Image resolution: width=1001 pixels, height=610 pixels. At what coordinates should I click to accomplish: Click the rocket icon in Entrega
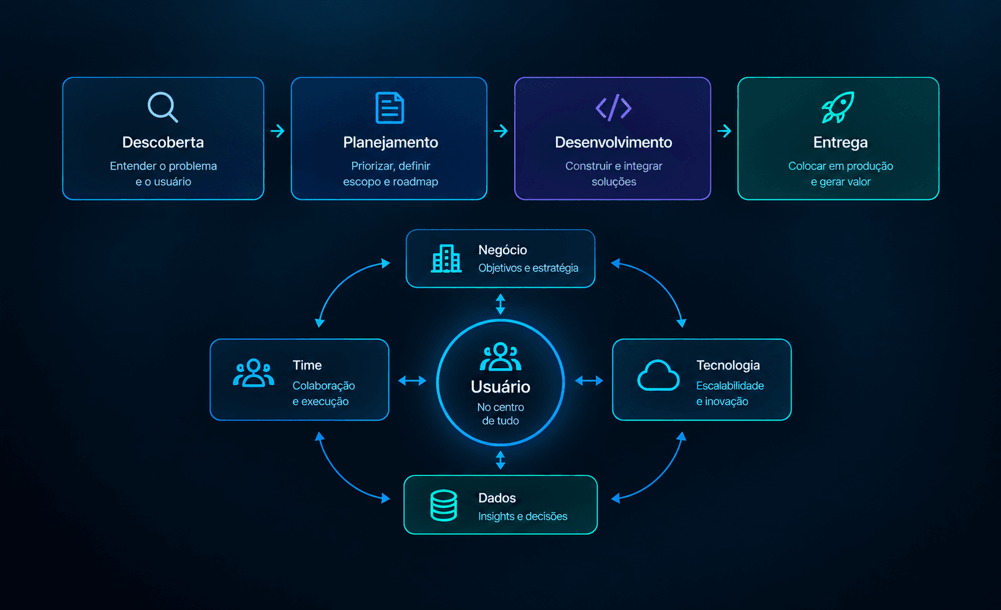click(x=838, y=107)
